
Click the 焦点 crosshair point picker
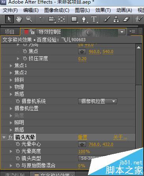click(82, 52)
